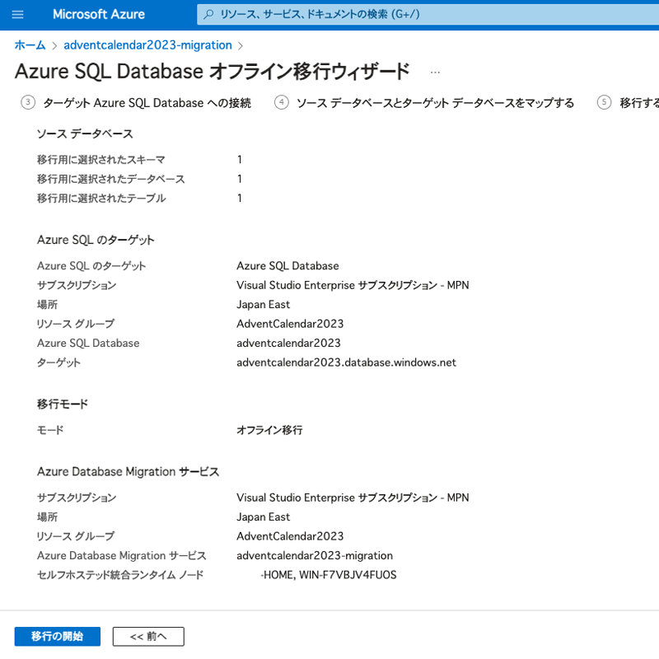Go to ホーム breadcrumb link
Image resolution: width=659 pixels, height=659 pixels.
30,45
